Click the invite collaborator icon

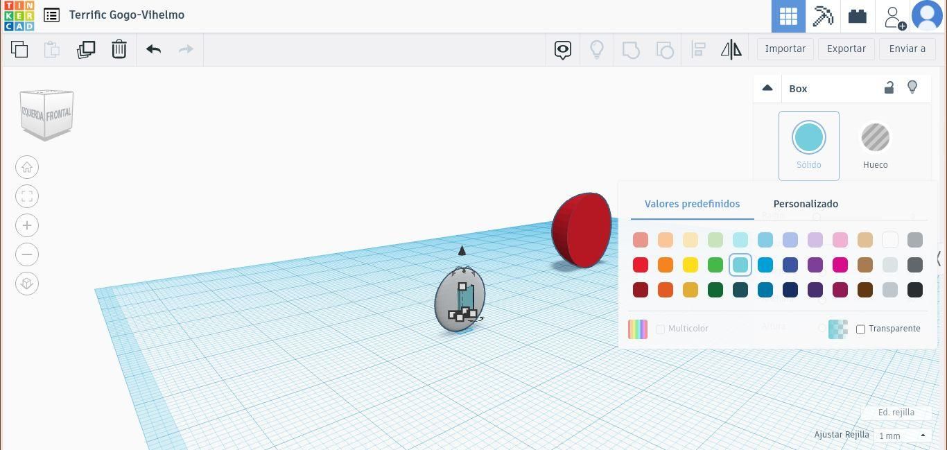click(x=894, y=17)
